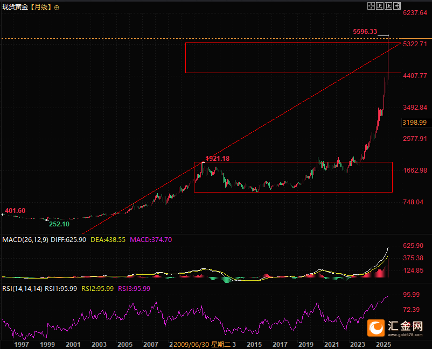The width and height of the screenshot is (432, 349).
Task: Click the 72.39 RSI axis value
Action: pyautogui.click(x=411, y=310)
